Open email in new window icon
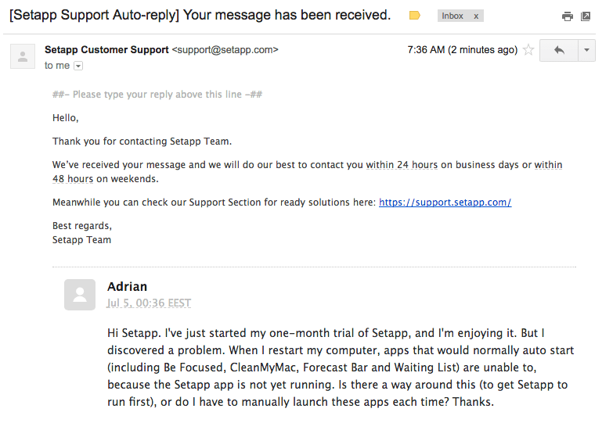The height and width of the screenshot is (423, 613). coord(585,16)
